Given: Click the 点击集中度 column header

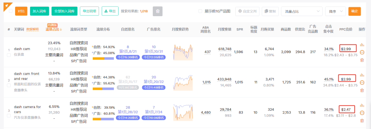Looking at the screenshot, I should [329, 29].
